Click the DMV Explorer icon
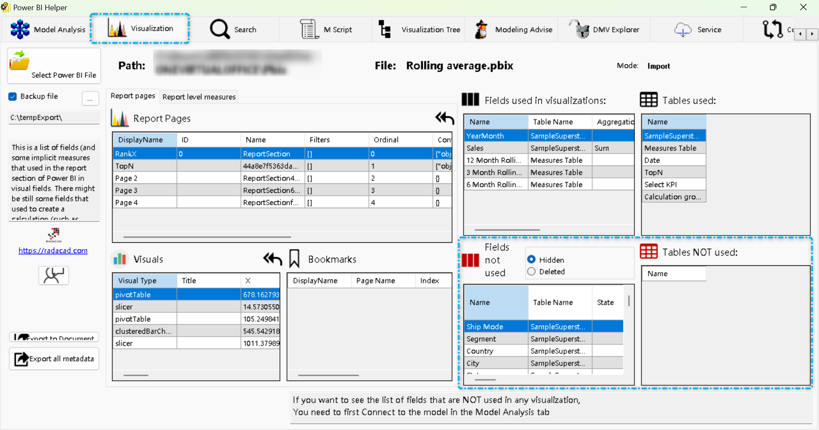 click(580, 29)
